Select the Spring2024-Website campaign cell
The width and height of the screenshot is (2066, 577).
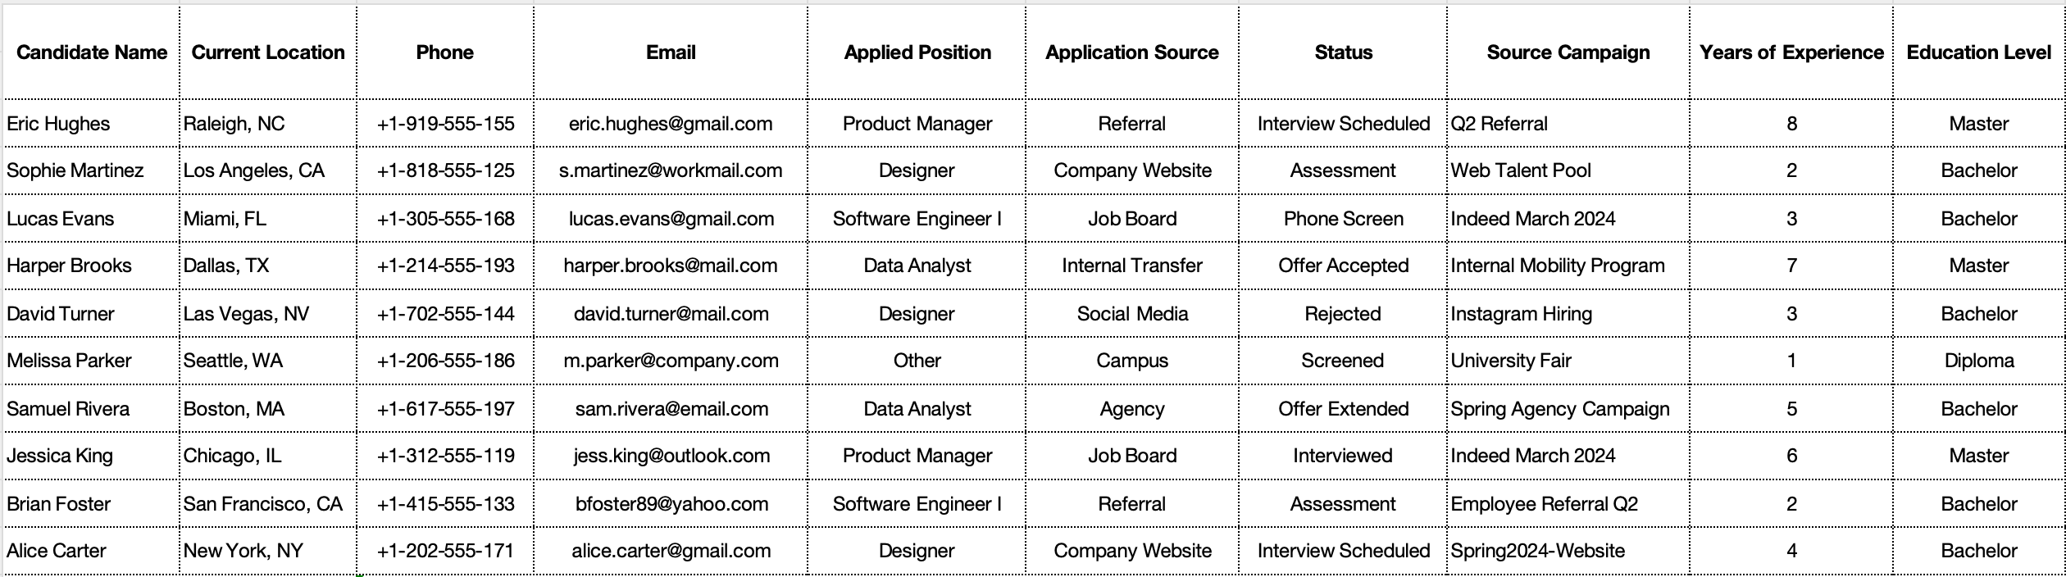pos(1568,551)
